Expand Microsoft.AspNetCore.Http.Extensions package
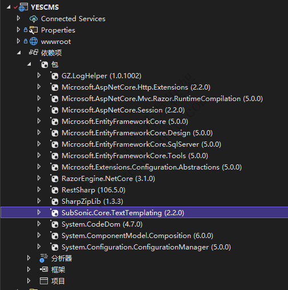 click(39, 87)
